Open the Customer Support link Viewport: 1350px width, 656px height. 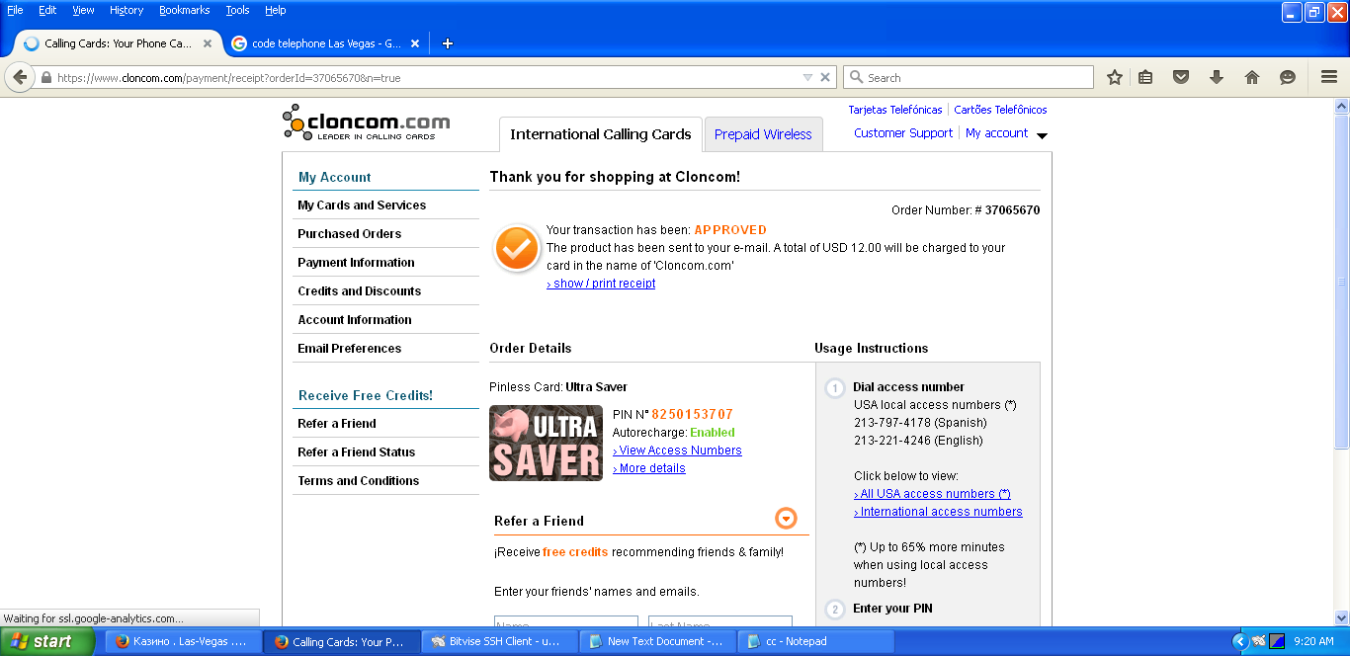(x=903, y=133)
